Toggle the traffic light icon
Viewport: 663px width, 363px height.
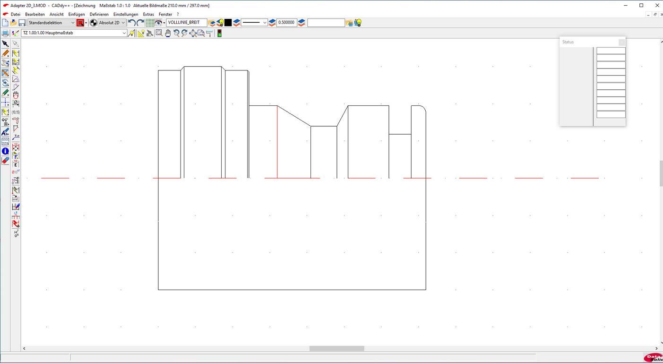click(x=219, y=33)
